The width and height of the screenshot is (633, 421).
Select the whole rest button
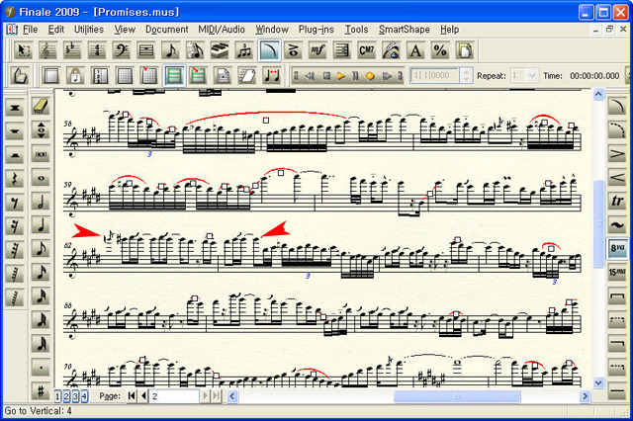pyautogui.click(x=15, y=130)
